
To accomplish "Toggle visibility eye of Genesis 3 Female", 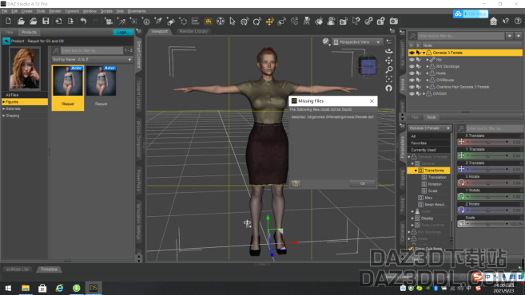I will (x=412, y=53).
